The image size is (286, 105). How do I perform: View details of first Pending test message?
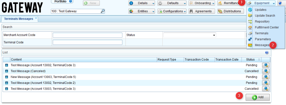point(266,65)
